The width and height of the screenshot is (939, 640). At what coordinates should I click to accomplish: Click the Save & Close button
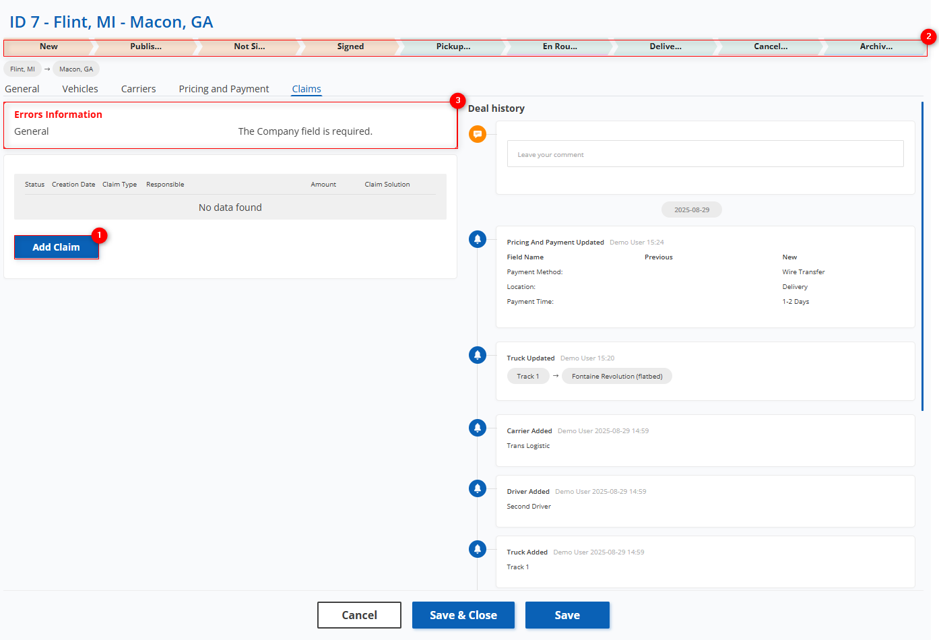[463, 615]
